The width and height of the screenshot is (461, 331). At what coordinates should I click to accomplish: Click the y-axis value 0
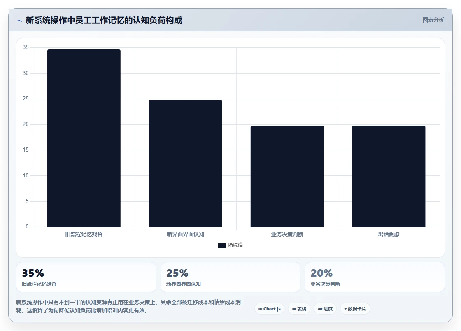tap(27, 227)
